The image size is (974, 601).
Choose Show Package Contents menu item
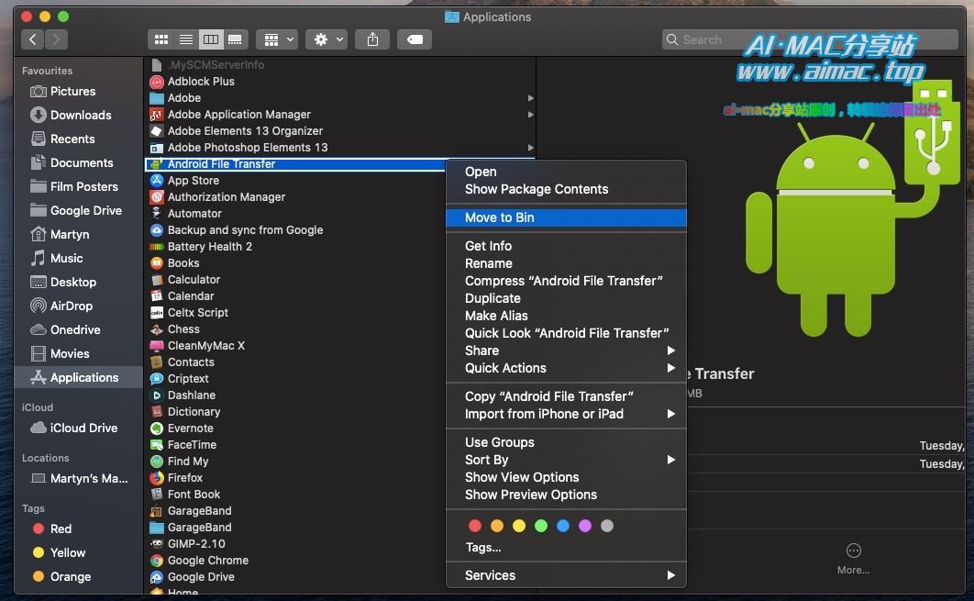[566, 190]
